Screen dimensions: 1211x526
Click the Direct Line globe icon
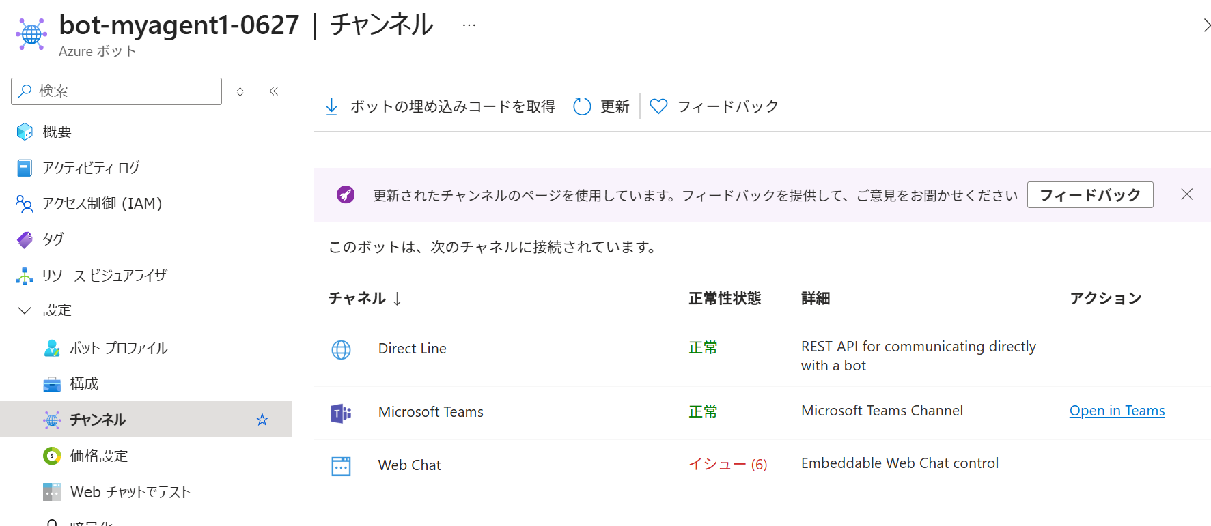(x=341, y=349)
